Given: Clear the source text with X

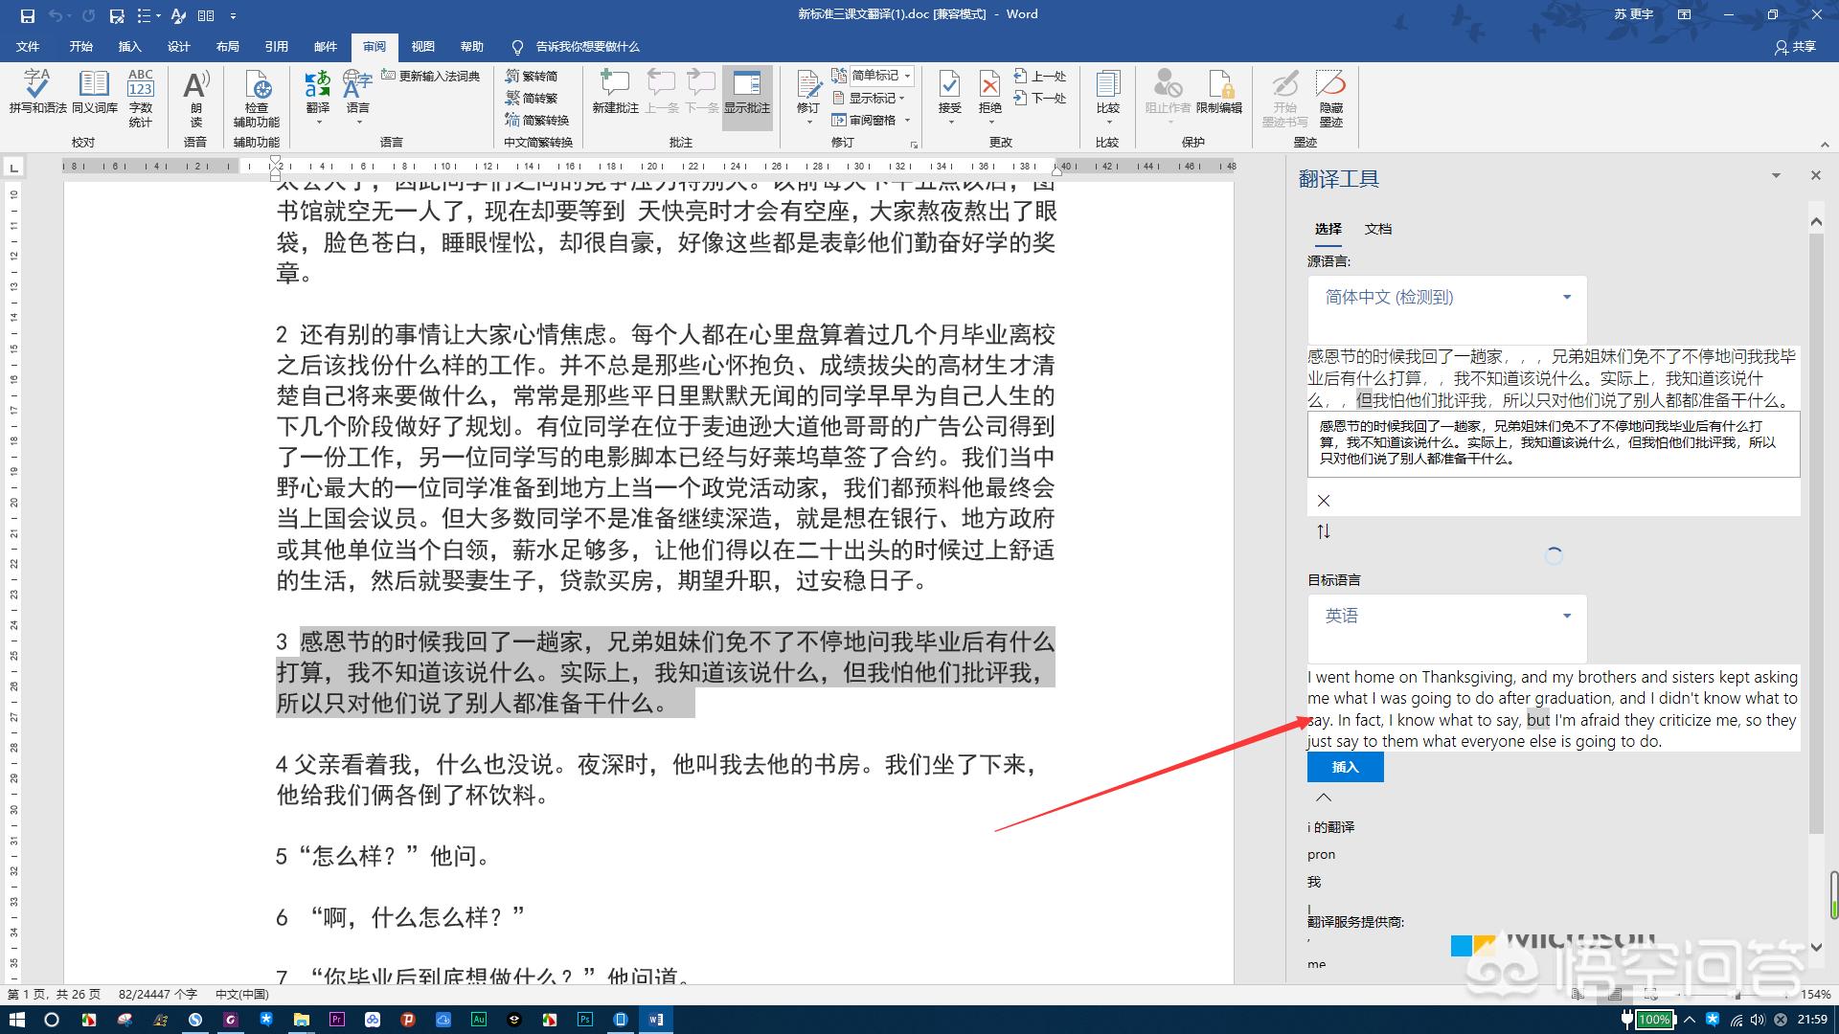Looking at the screenshot, I should click(x=1324, y=501).
